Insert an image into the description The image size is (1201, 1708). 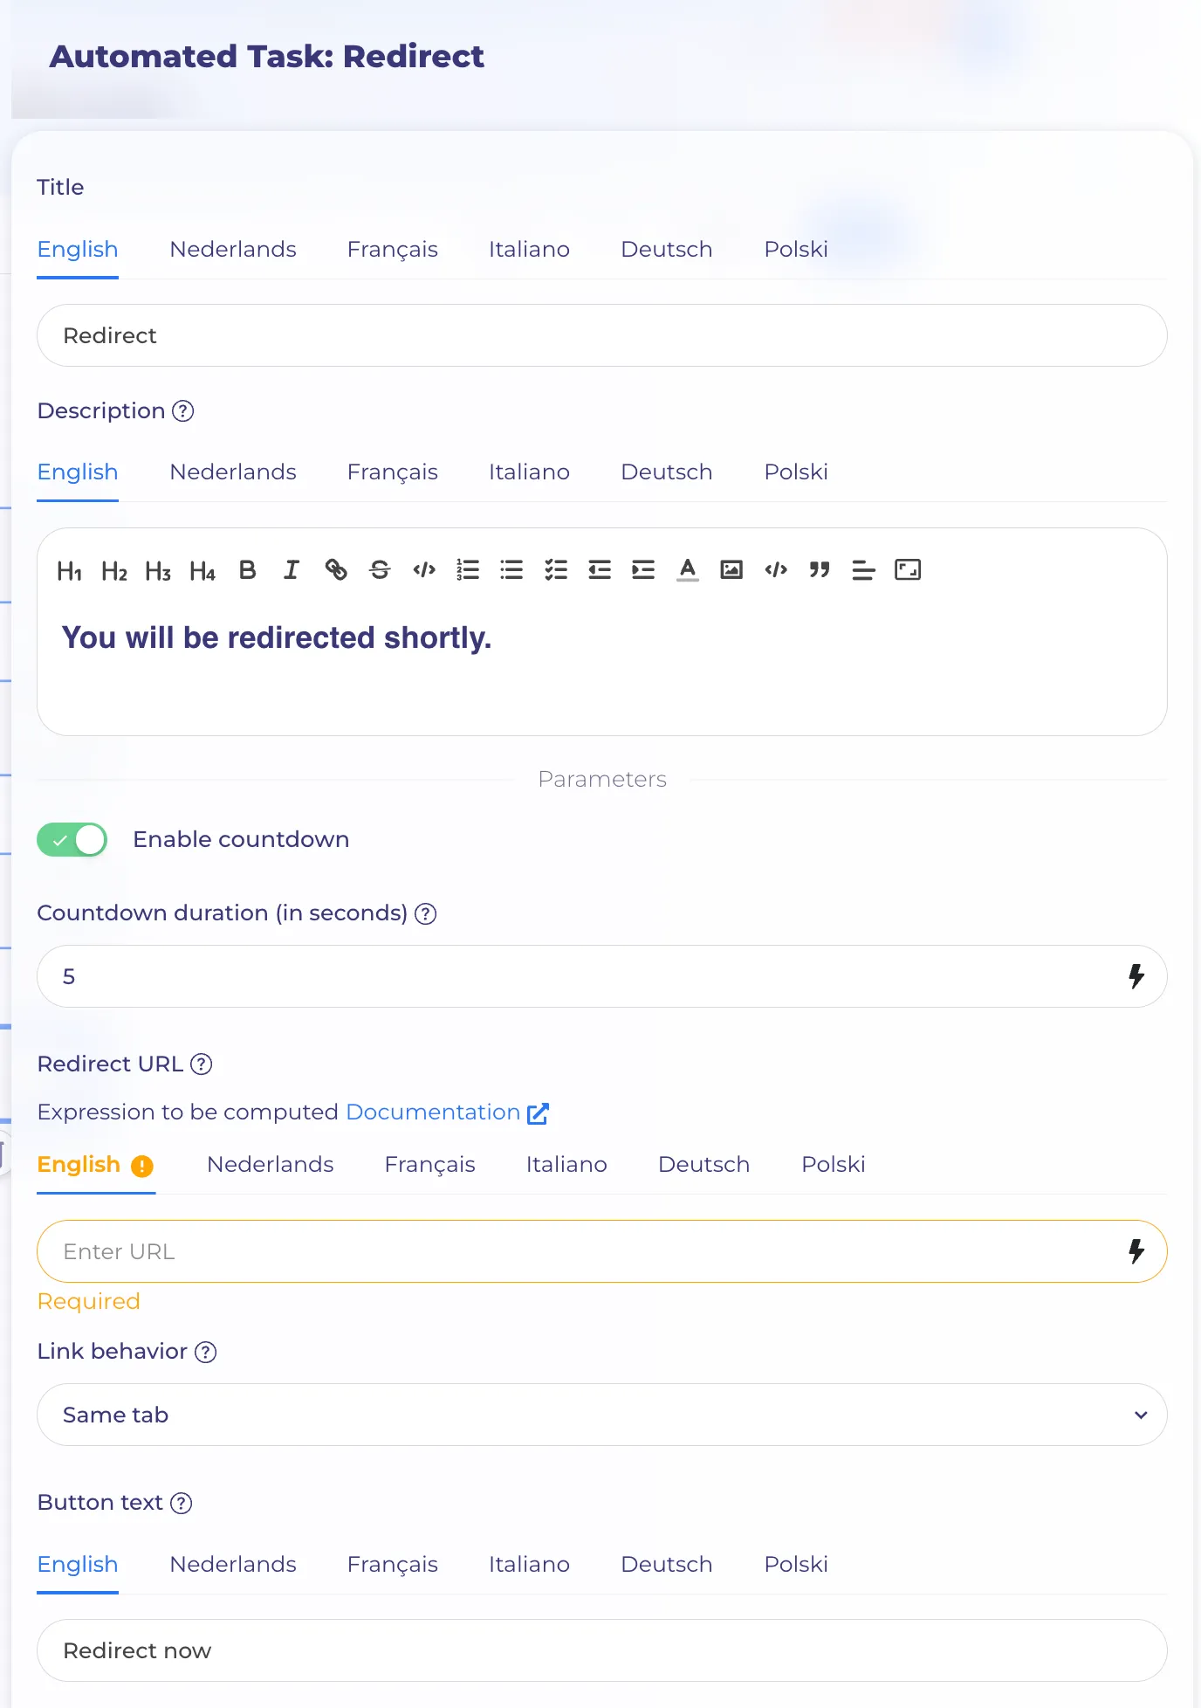pyautogui.click(x=731, y=570)
